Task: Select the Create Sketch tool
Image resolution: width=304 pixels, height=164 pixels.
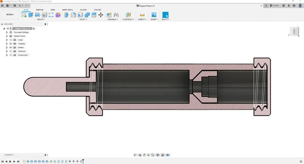Action: [24, 15]
